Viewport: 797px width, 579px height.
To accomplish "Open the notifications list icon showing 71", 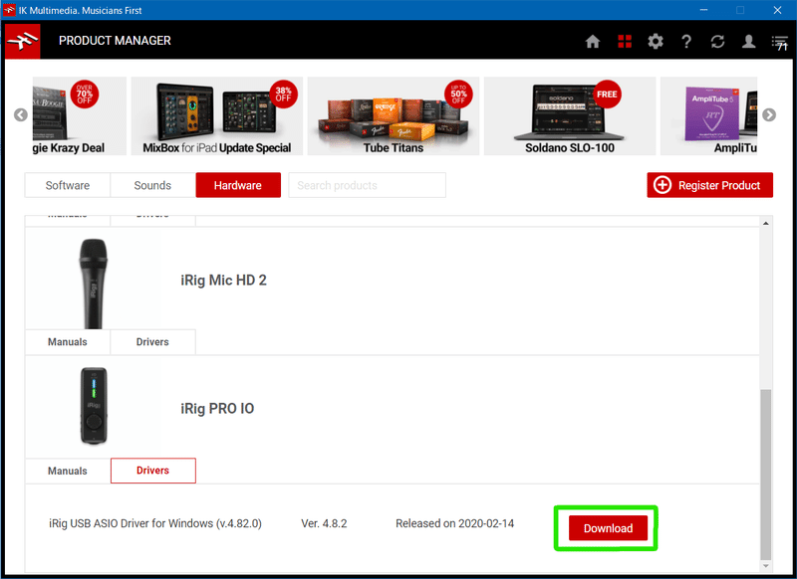I will click(x=780, y=43).
